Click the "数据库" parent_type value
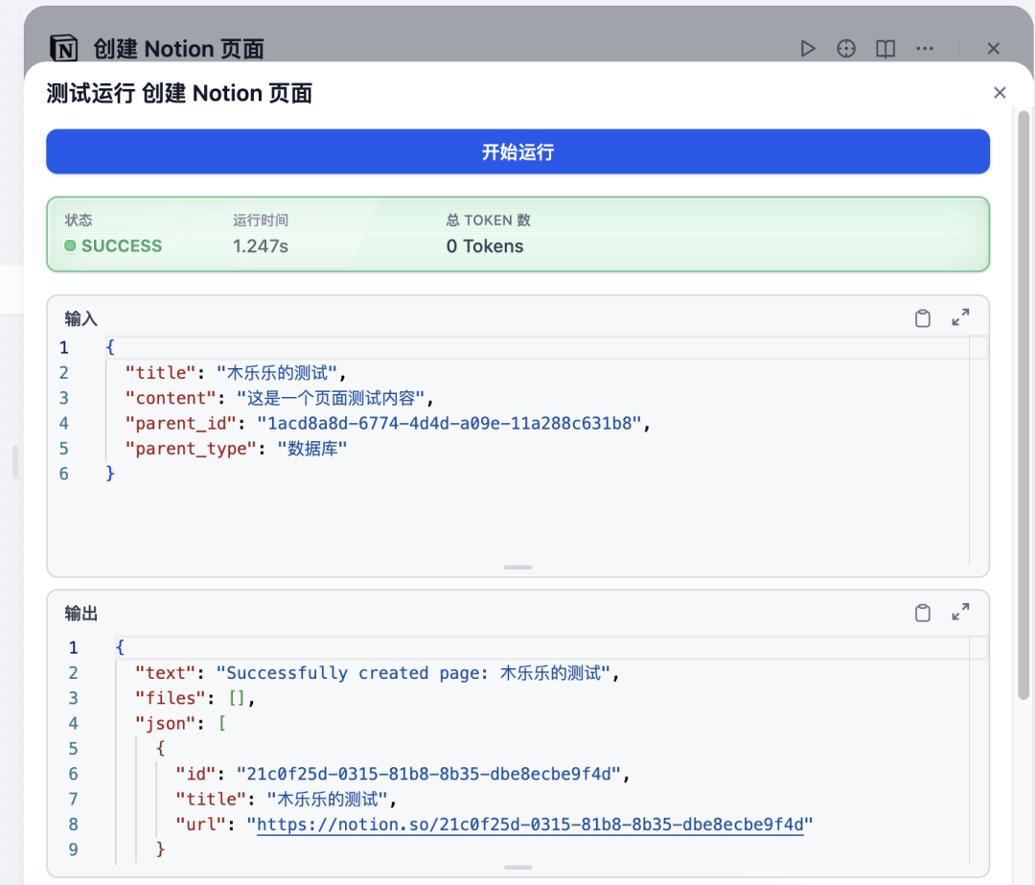The height and width of the screenshot is (885, 1035). [312, 449]
